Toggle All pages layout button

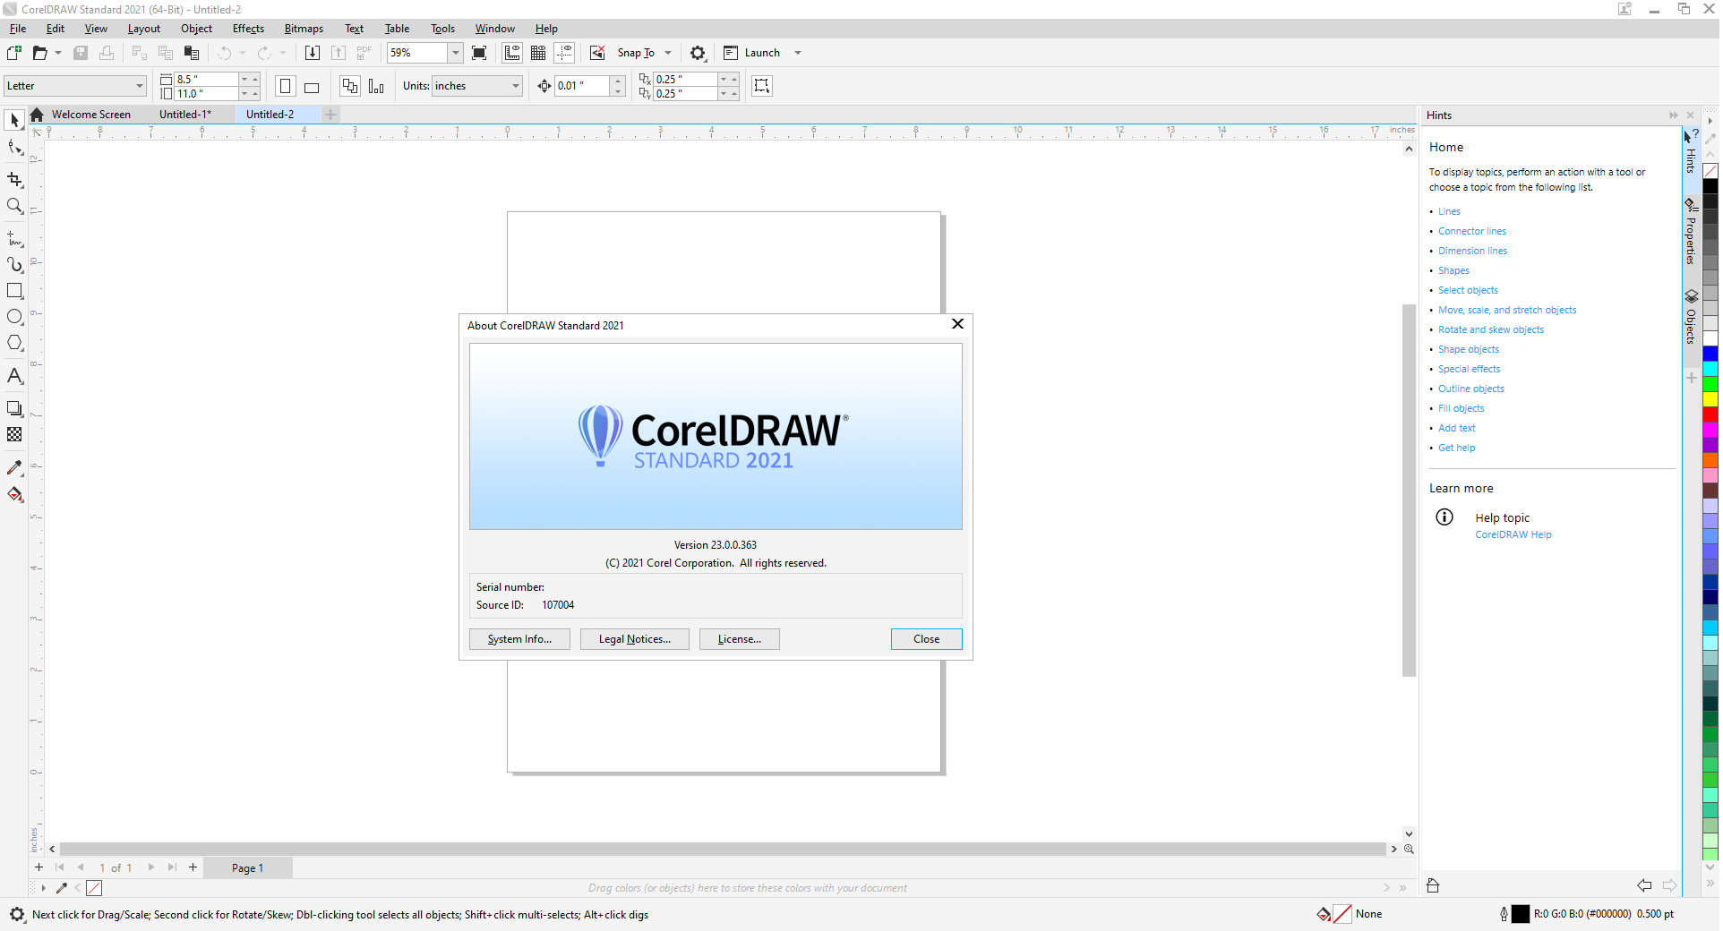pyautogui.click(x=350, y=86)
